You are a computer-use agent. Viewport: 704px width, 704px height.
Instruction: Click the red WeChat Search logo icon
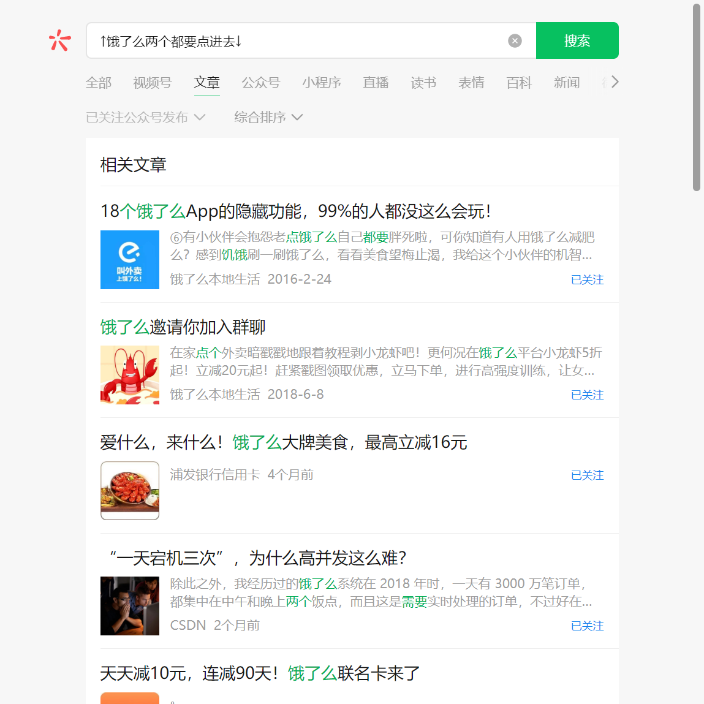pyautogui.click(x=59, y=40)
